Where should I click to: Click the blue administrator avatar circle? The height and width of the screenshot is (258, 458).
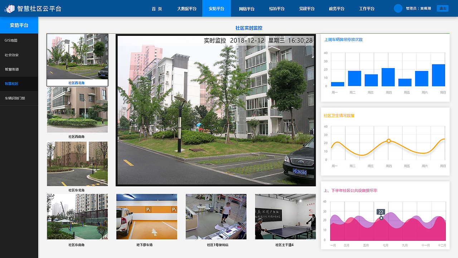[398, 8]
